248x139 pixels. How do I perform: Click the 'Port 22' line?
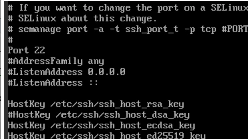27,50
